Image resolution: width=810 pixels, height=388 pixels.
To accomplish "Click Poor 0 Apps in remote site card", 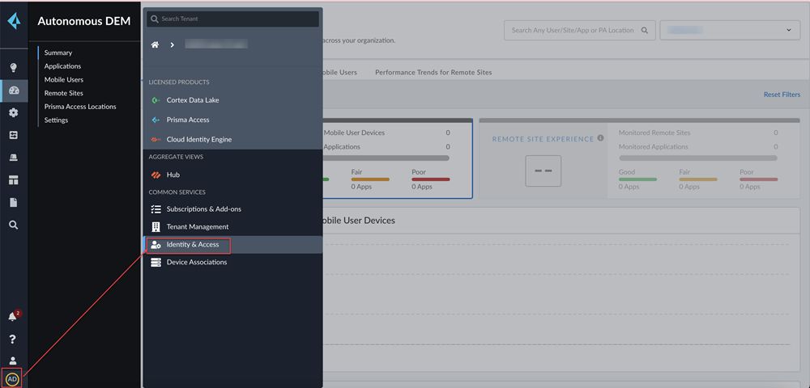I will tap(758, 179).
